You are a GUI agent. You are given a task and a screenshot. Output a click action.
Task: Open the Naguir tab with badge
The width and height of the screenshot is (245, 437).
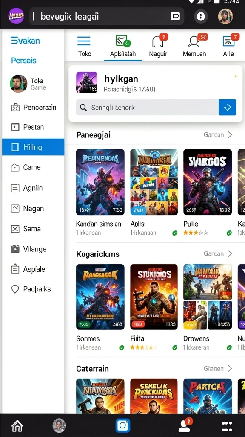pyautogui.click(x=159, y=46)
